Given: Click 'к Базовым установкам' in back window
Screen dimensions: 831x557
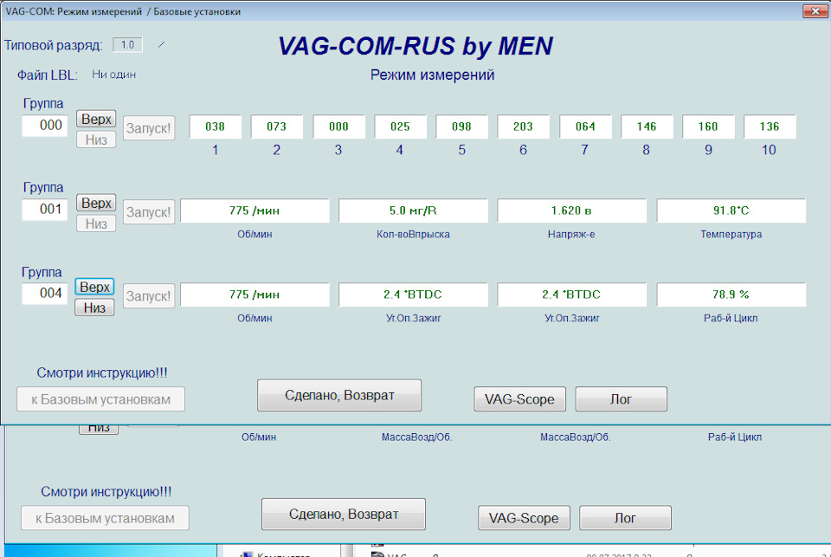Looking at the screenshot, I should [105, 518].
